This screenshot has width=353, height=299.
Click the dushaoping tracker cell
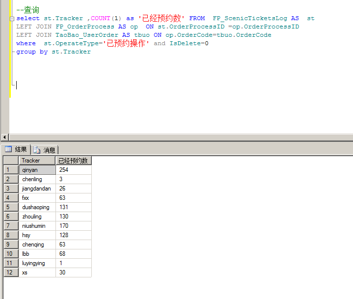37,207
